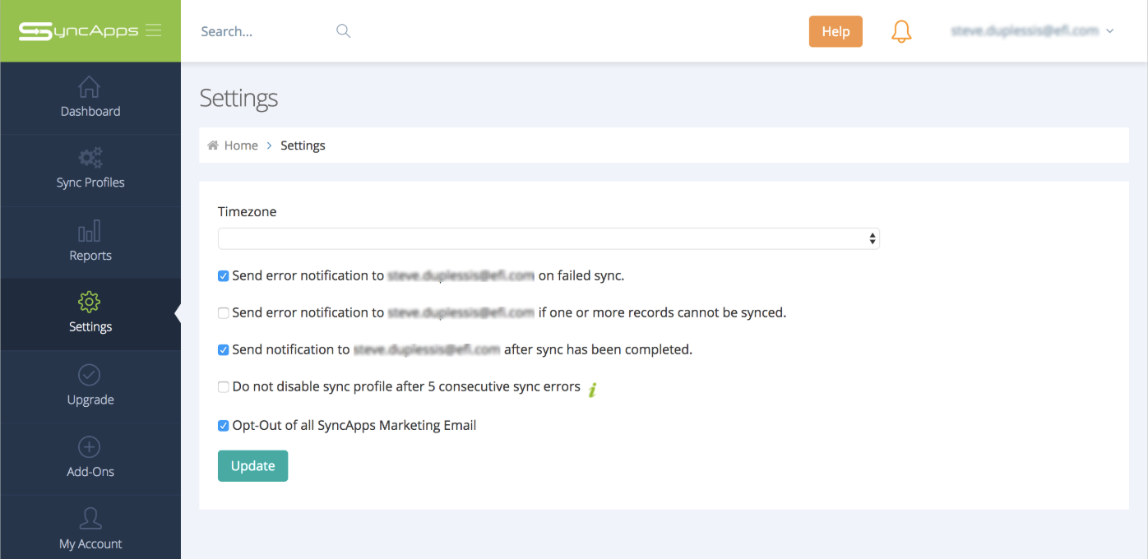Viewport: 1148px width, 559px height.
Task: Click the search magnifier icon
Action: (344, 31)
